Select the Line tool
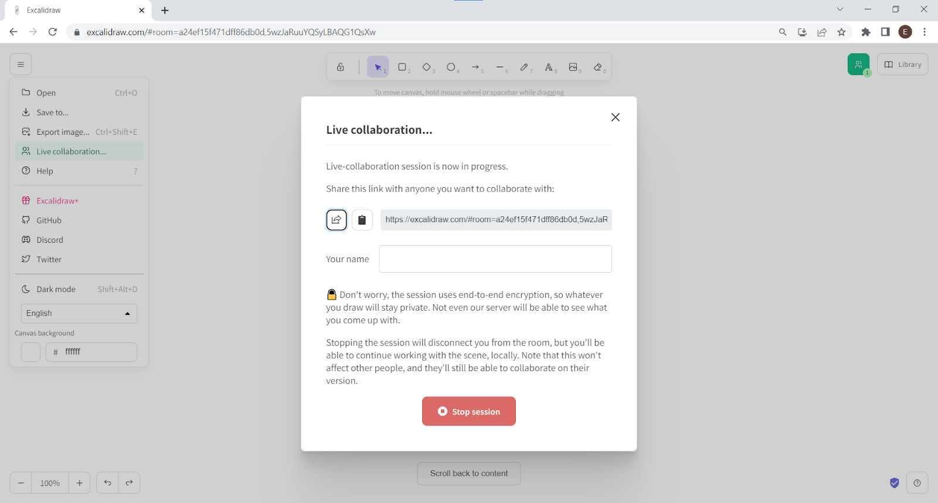The width and height of the screenshot is (938, 503). 500,67
